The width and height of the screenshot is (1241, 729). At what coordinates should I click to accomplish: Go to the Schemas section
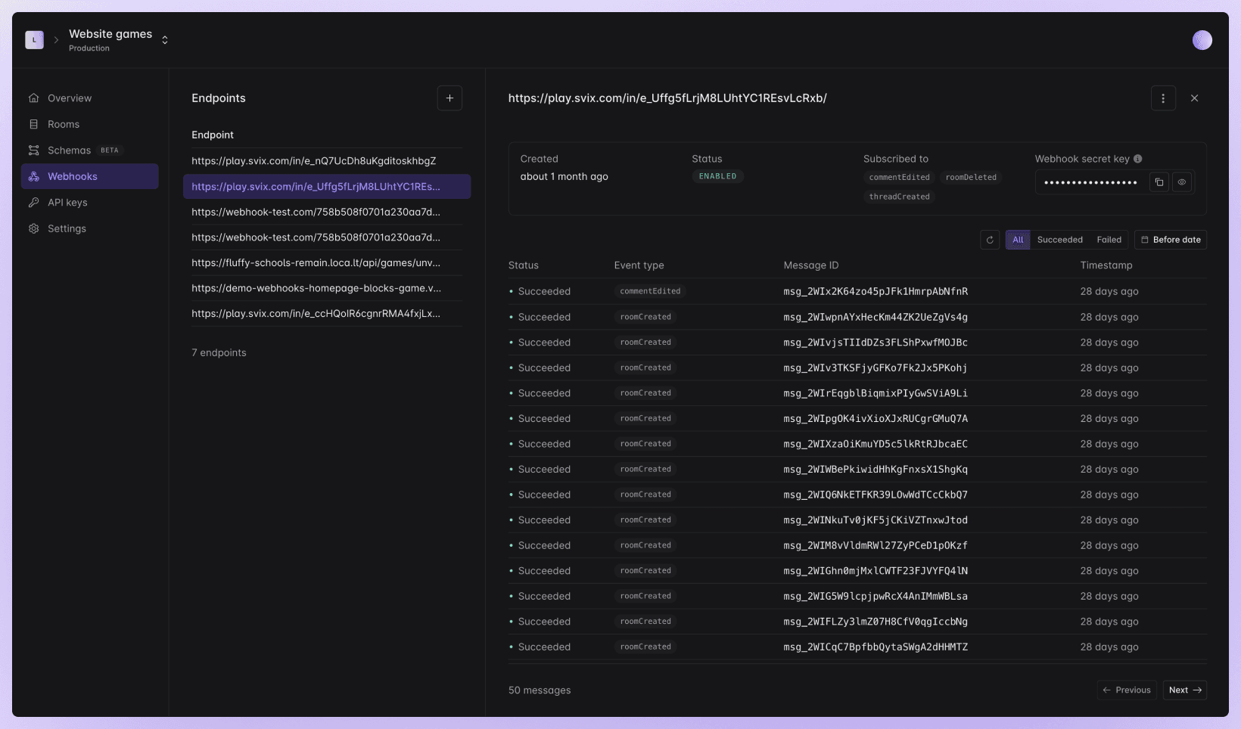tap(69, 150)
